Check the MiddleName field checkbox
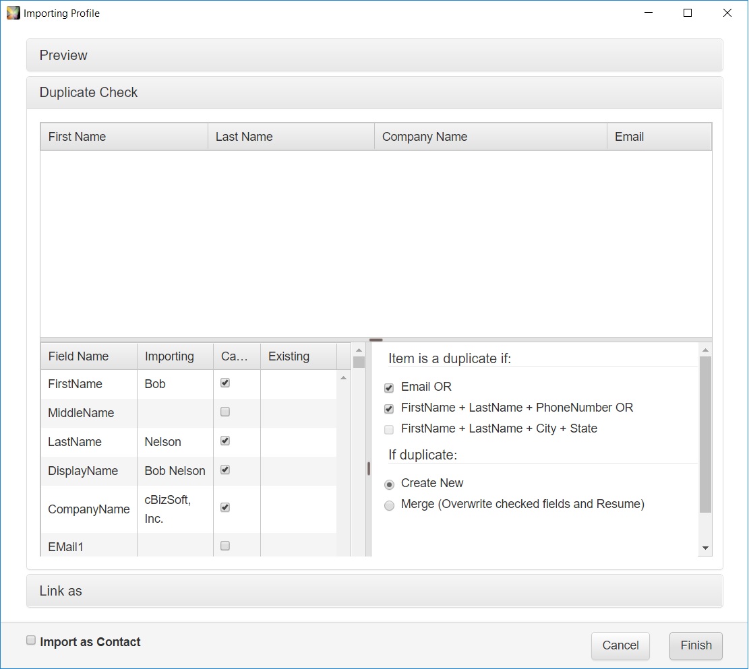Viewport: 749px width, 669px height. click(225, 412)
